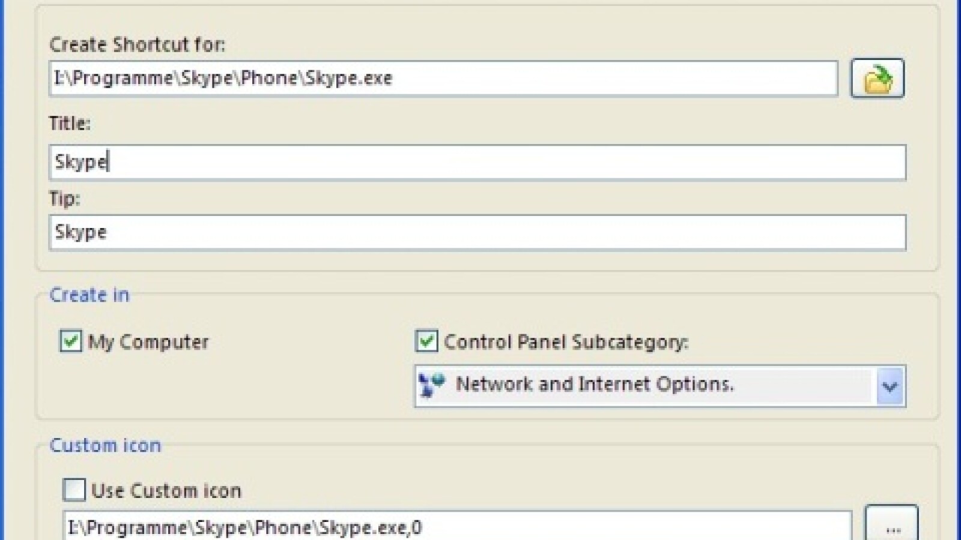The width and height of the screenshot is (961, 540).
Task: Click the Create in group heading
Action: point(89,295)
